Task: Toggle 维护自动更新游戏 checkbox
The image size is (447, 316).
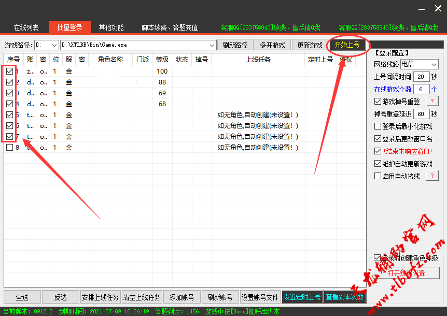Action: pyautogui.click(x=378, y=164)
